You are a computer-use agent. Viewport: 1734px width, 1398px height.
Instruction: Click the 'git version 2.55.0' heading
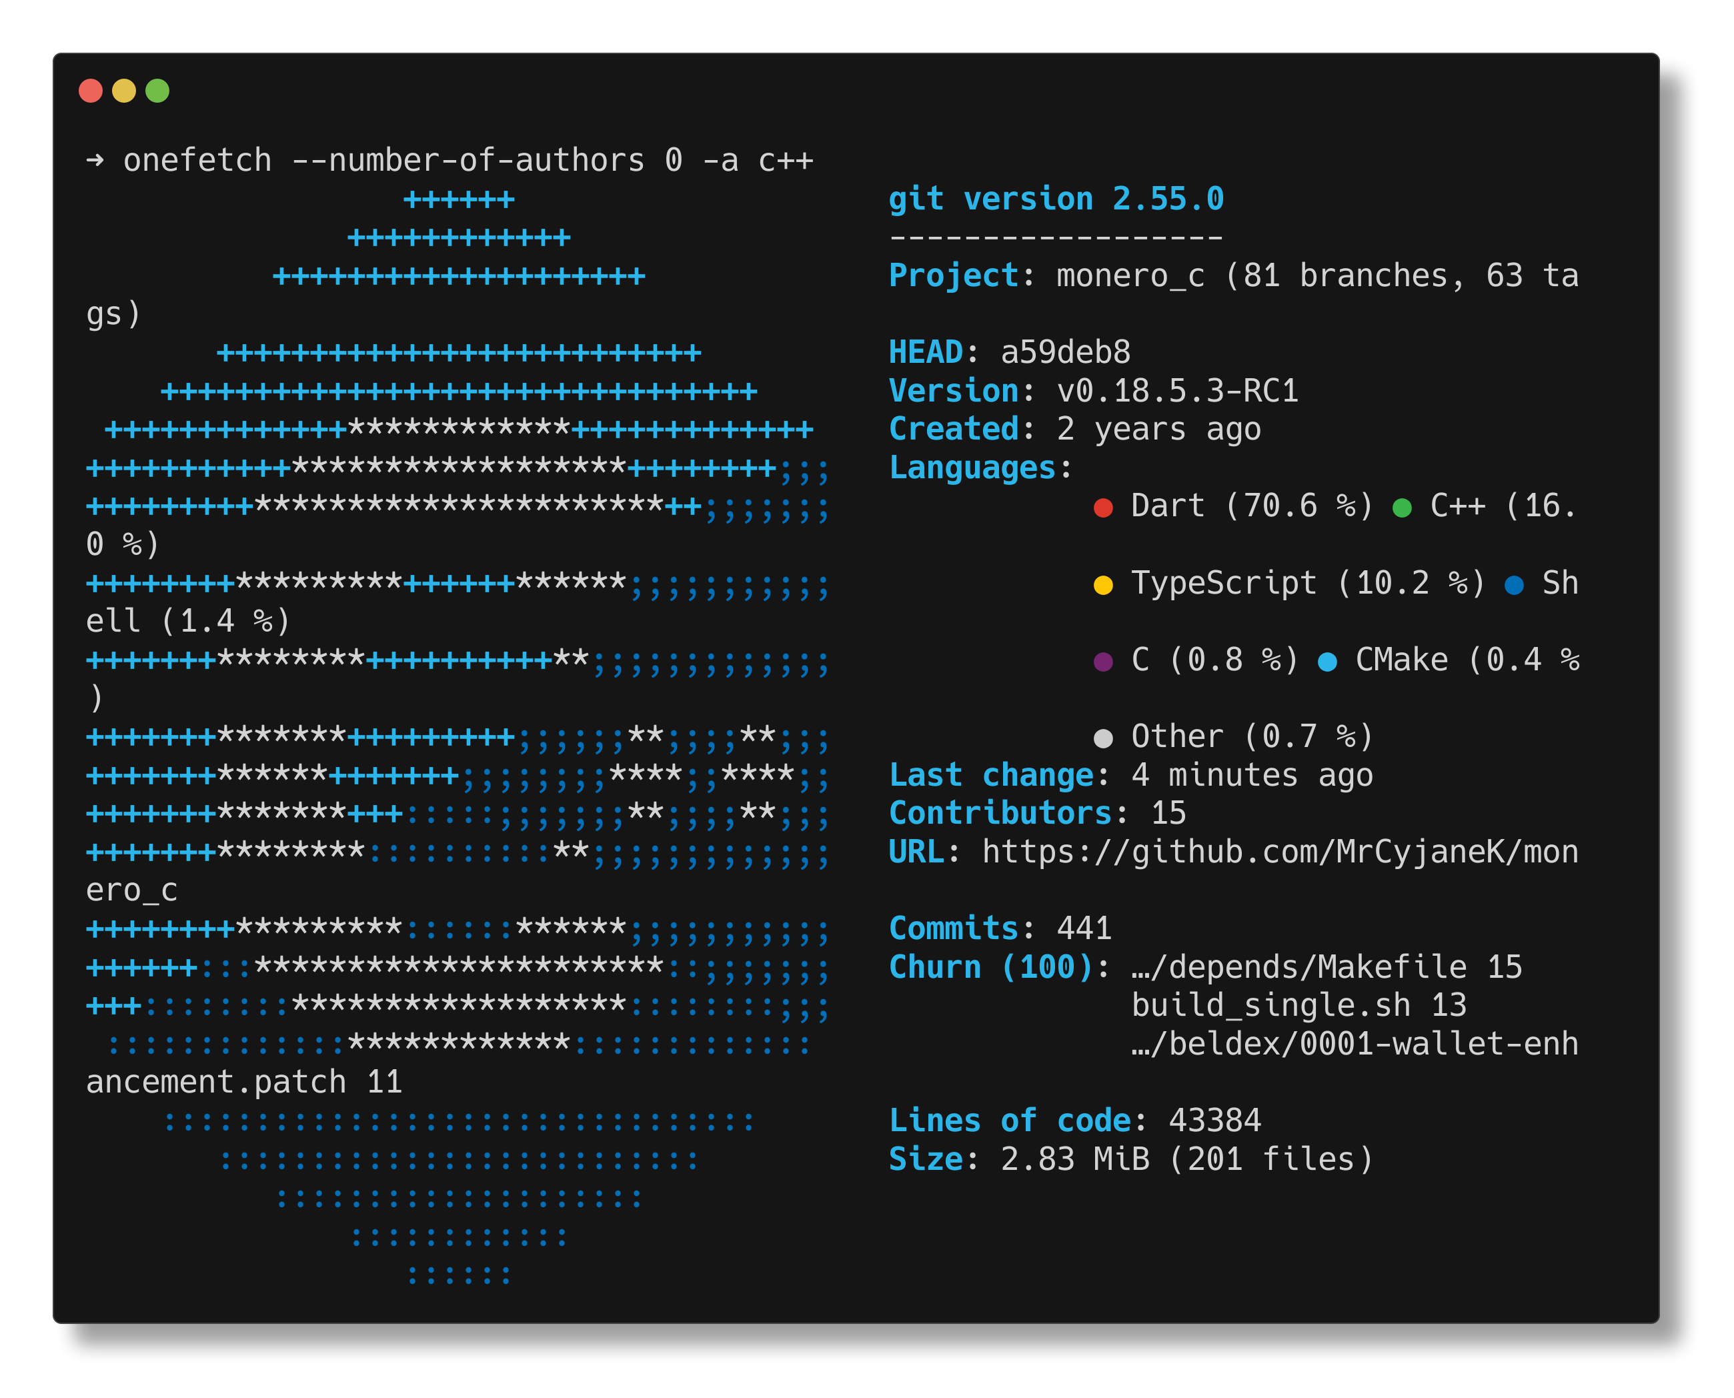tap(1055, 198)
